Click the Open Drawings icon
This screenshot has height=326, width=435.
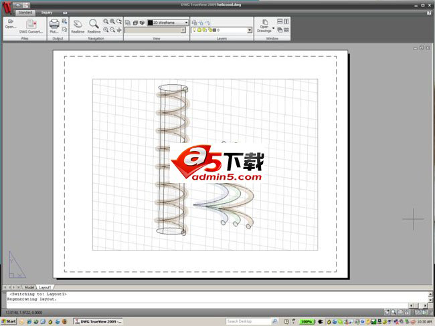pos(265,25)
